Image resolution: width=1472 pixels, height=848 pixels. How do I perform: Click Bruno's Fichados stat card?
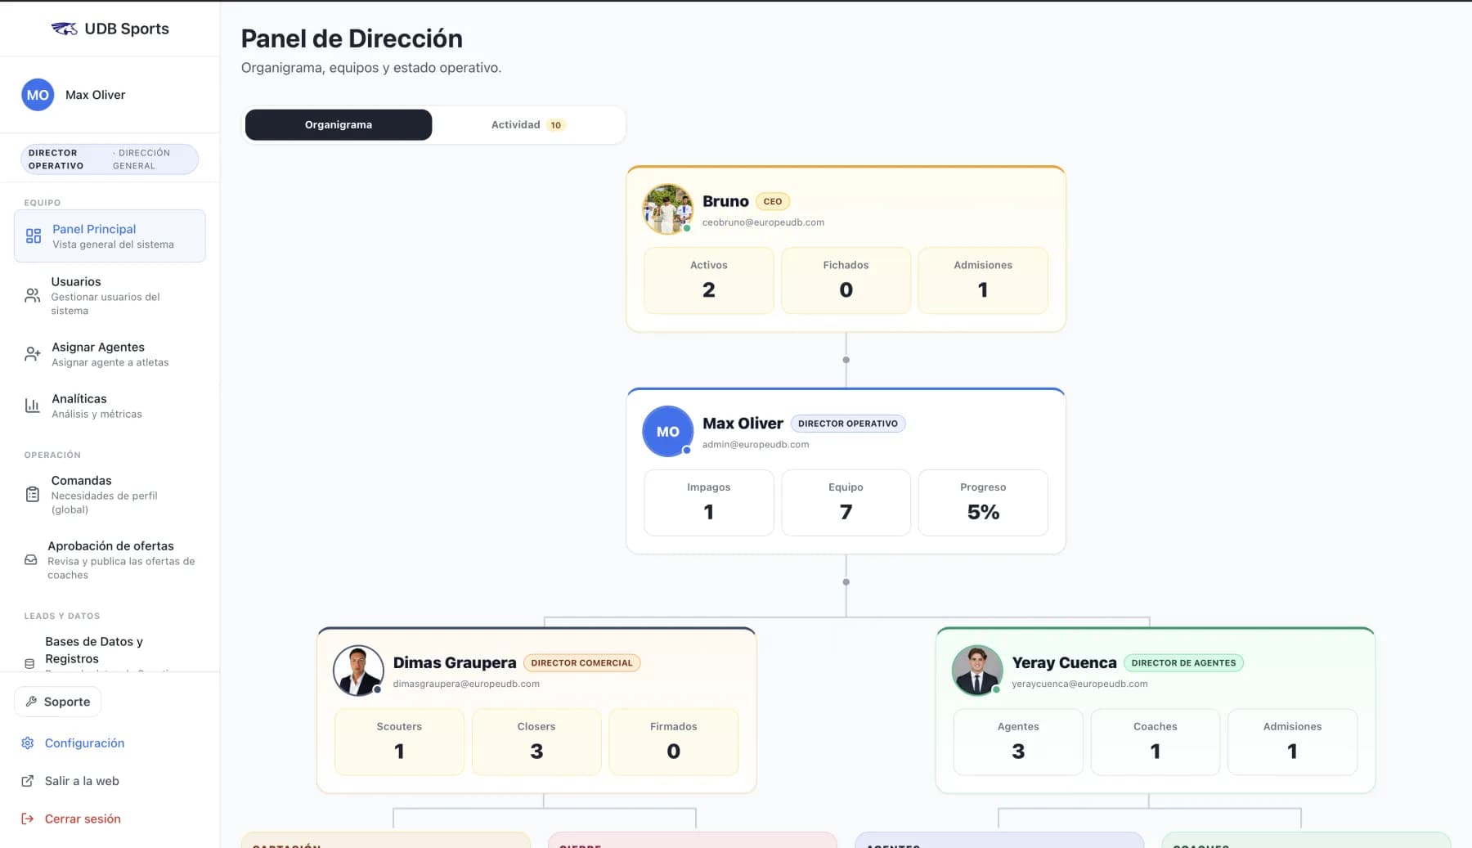846,280
